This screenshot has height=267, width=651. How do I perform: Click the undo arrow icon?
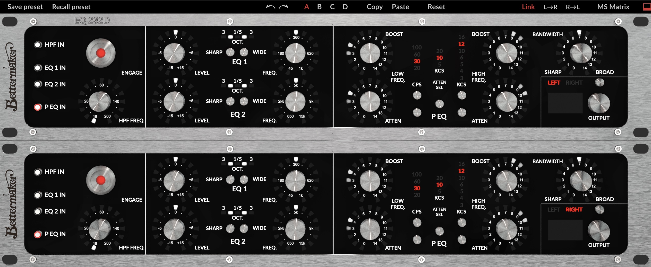pos(270,7)
